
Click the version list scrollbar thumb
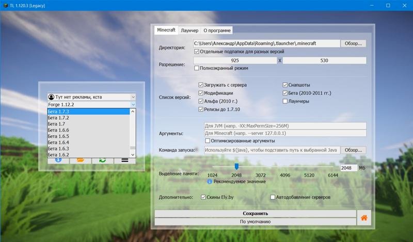133,148
